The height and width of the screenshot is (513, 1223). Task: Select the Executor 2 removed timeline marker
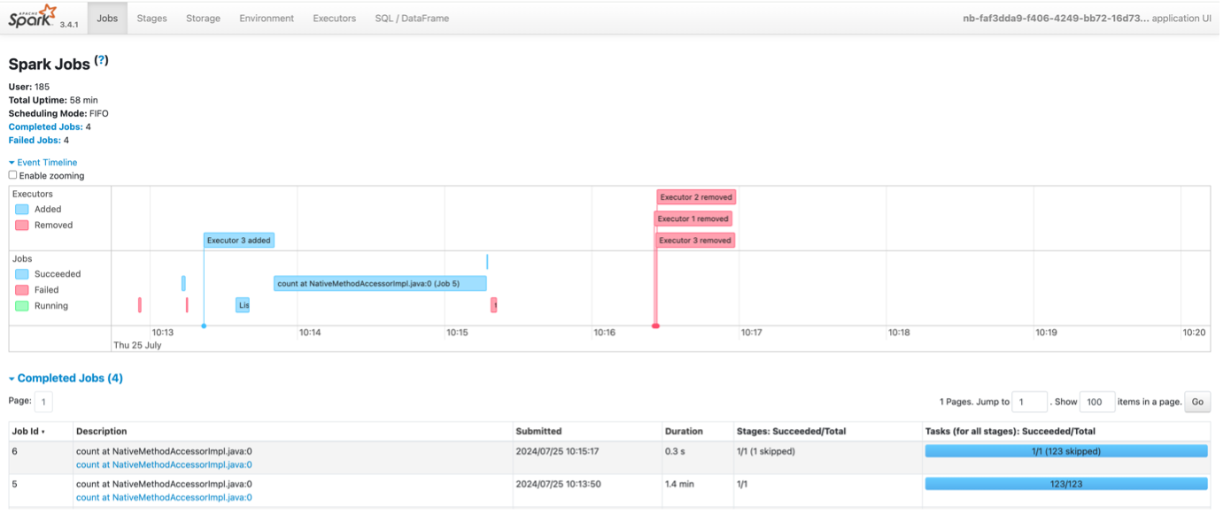click(x=696, y=197)
